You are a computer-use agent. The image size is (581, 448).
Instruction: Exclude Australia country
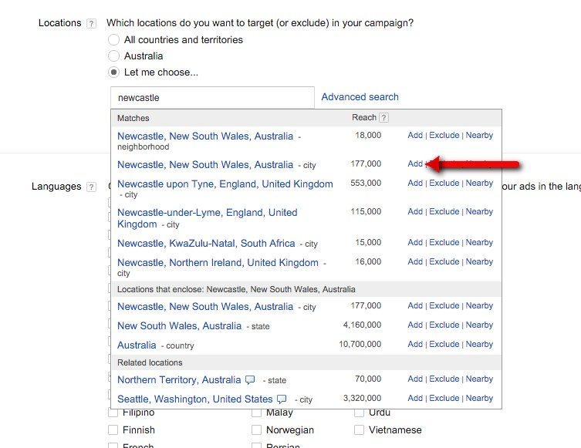[444, 344]
